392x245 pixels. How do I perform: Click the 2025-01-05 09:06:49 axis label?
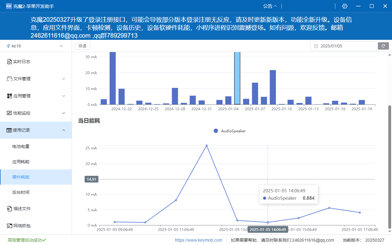coord(115,229)
